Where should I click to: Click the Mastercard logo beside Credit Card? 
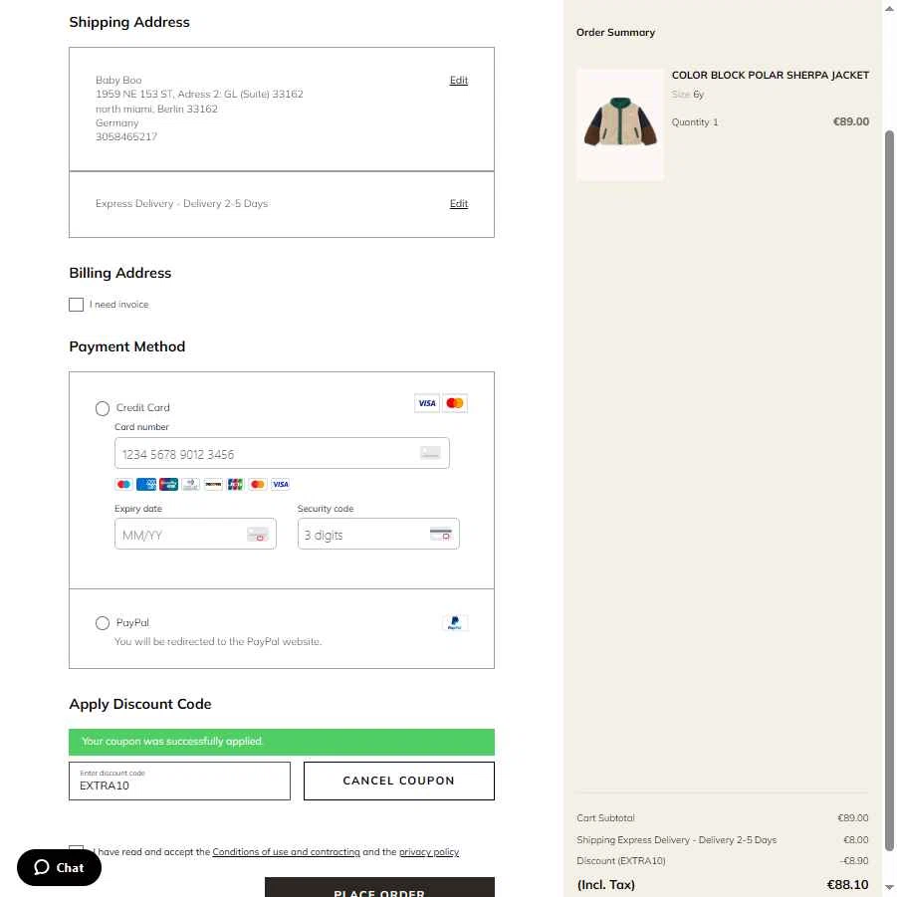pyautogui.click(x=455, y=403)
